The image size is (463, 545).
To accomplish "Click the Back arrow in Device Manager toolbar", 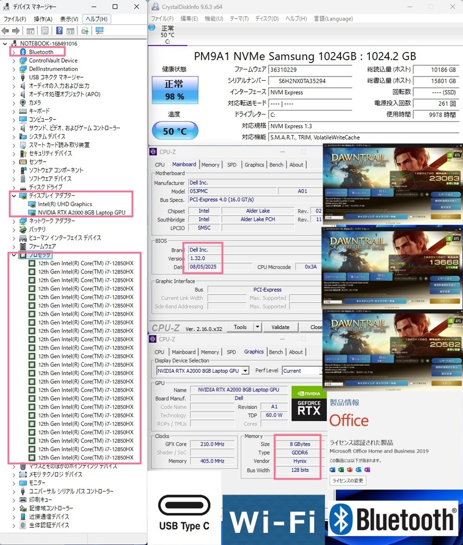I will (x=5, y=31).
